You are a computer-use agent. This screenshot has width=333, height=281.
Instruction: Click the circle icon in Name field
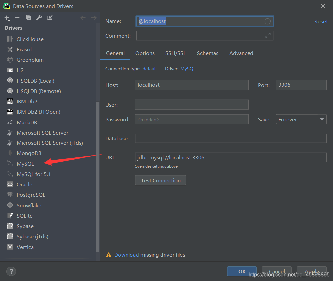tap(267, 21)
